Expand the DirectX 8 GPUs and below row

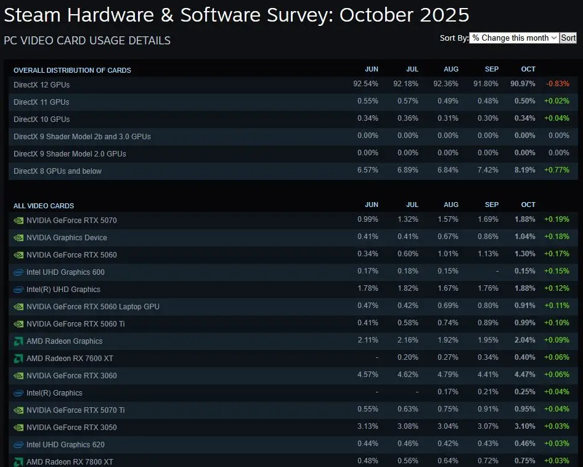tap(57, 171)
